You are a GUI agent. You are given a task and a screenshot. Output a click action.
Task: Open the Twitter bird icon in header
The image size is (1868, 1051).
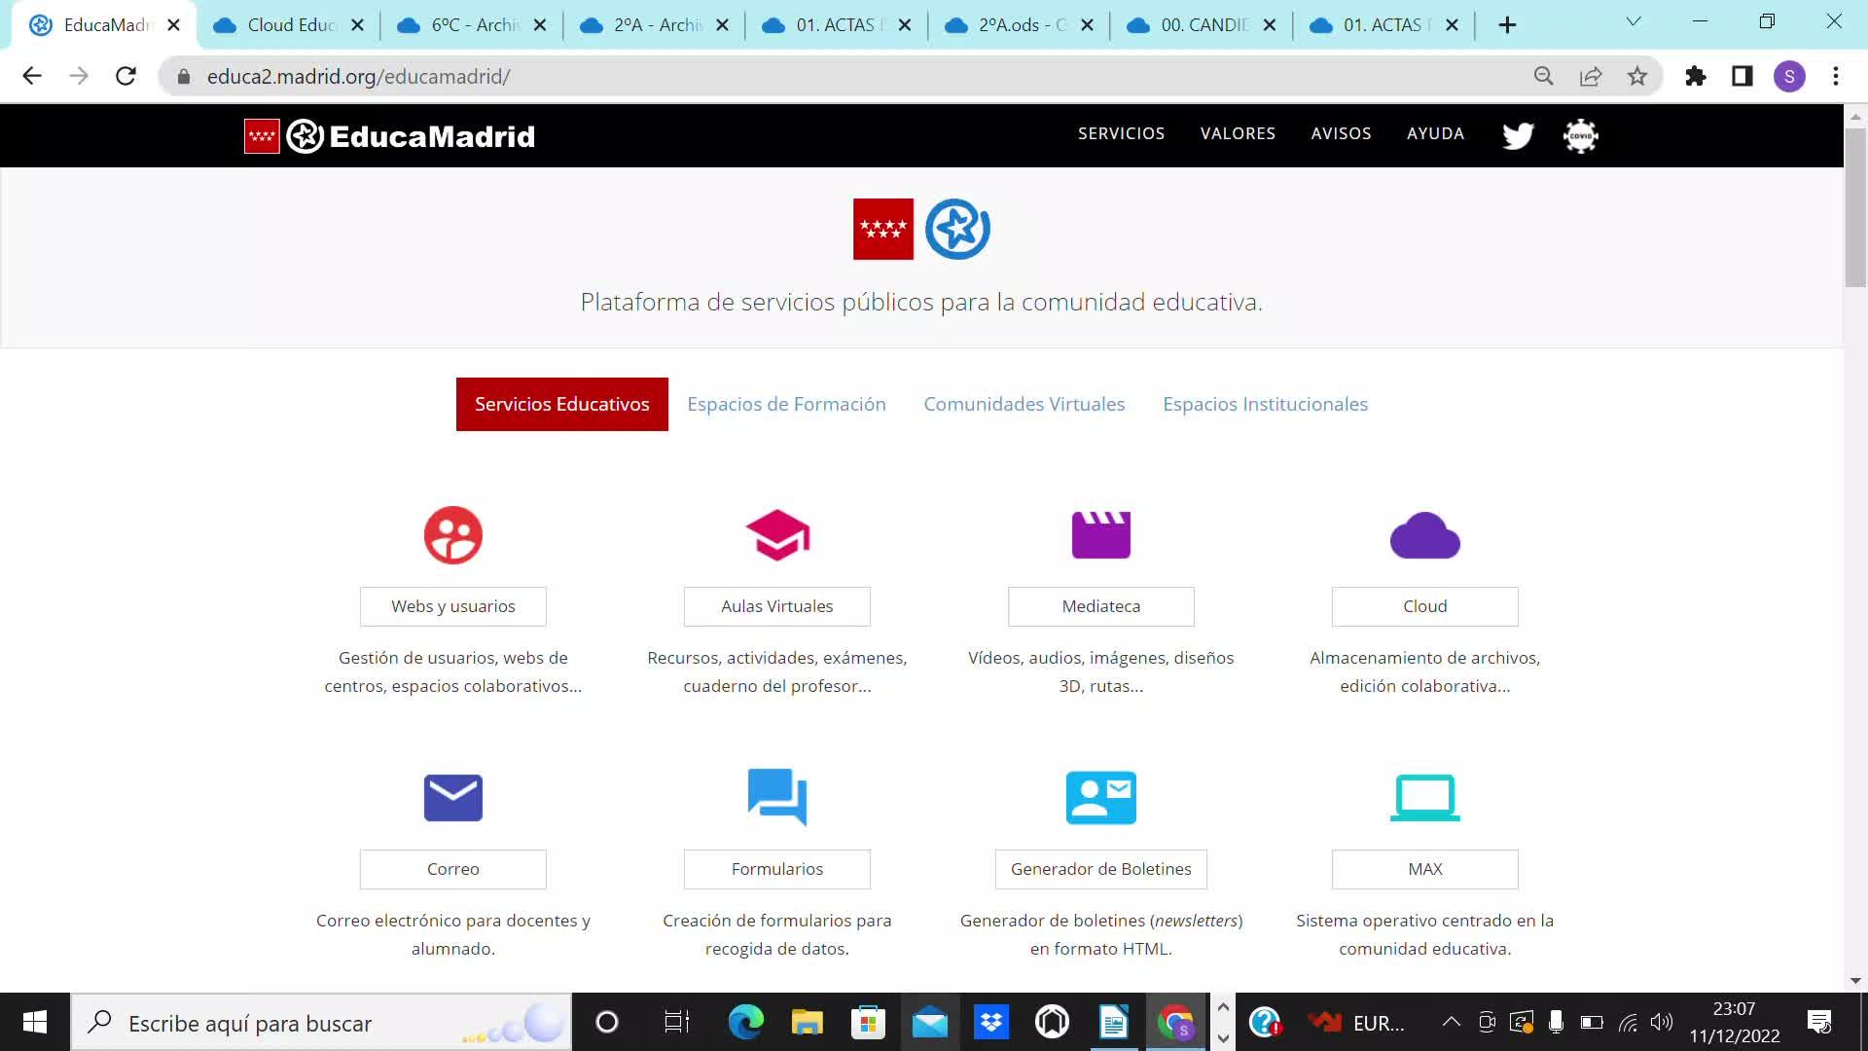click(1518, 135)
